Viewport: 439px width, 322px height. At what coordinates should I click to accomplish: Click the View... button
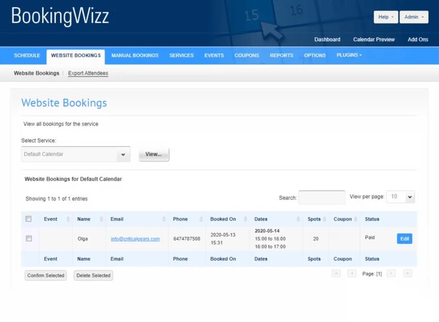pos(154,154)
